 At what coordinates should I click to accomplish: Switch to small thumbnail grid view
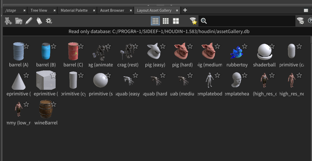click(x=155, y=21)
